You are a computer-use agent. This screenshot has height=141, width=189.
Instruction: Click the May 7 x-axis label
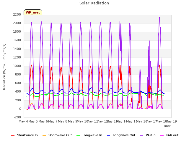click(x=53, y=121)
